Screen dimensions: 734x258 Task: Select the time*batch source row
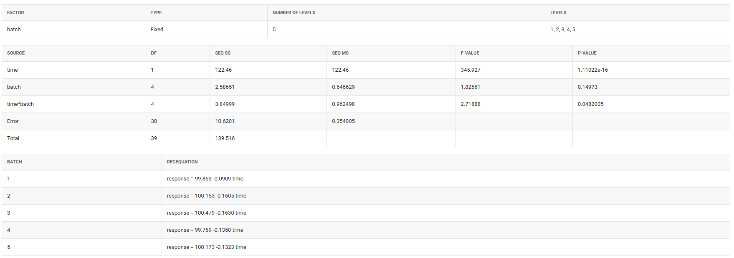coord(366,104)
